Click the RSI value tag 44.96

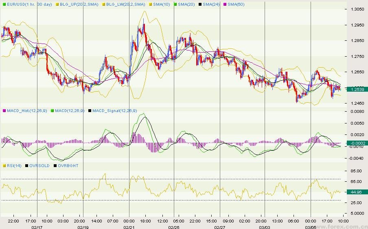[x=357, y=192]
